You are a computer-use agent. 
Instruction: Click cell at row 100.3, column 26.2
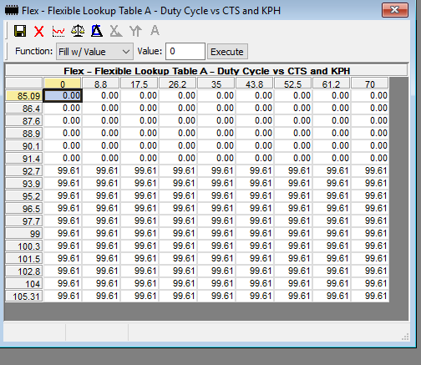click(178, 246)
